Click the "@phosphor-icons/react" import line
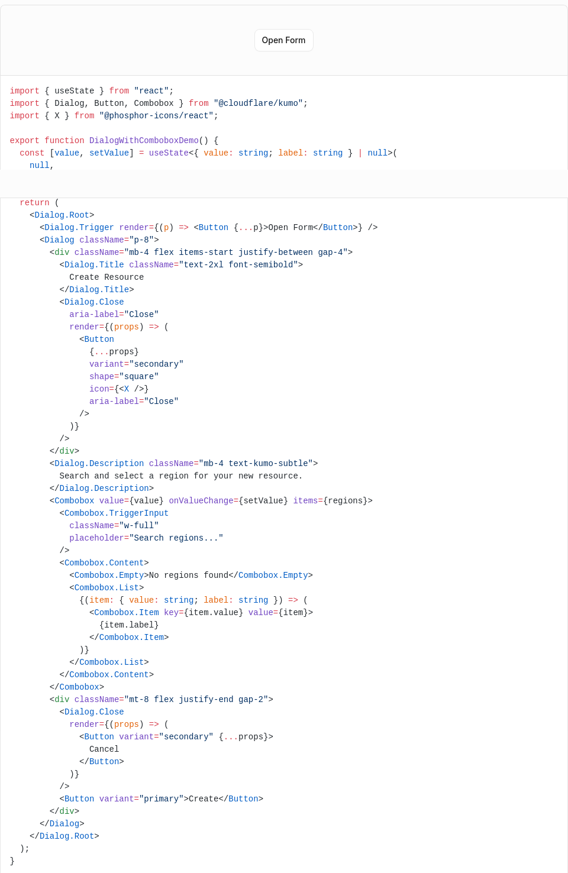Image resolution: width=568 pixels, height=873 pixels. (x=114, y=115)
